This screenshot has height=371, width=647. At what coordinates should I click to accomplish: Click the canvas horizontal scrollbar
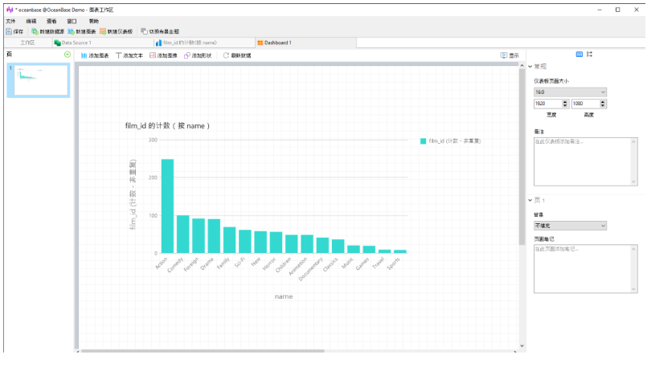[203, 351]
